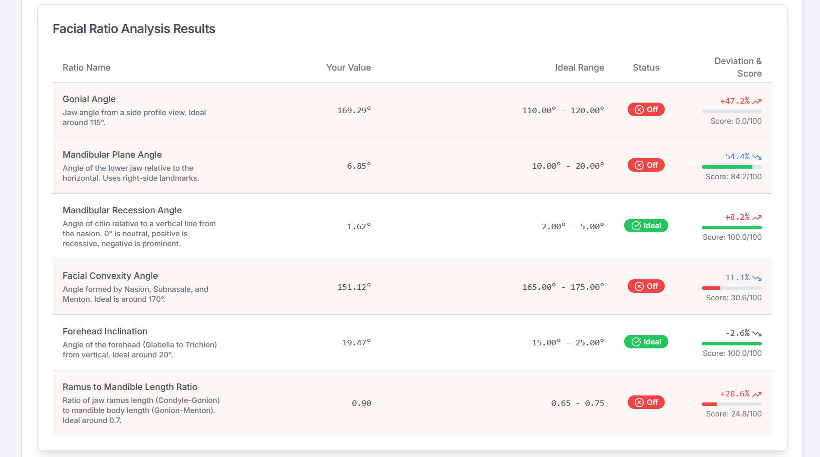
Task: Click the Forehead Inclination downward trend icon
Action: click(x=757, y=334)
